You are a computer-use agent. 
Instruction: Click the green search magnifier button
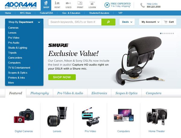tap(108, 22)
